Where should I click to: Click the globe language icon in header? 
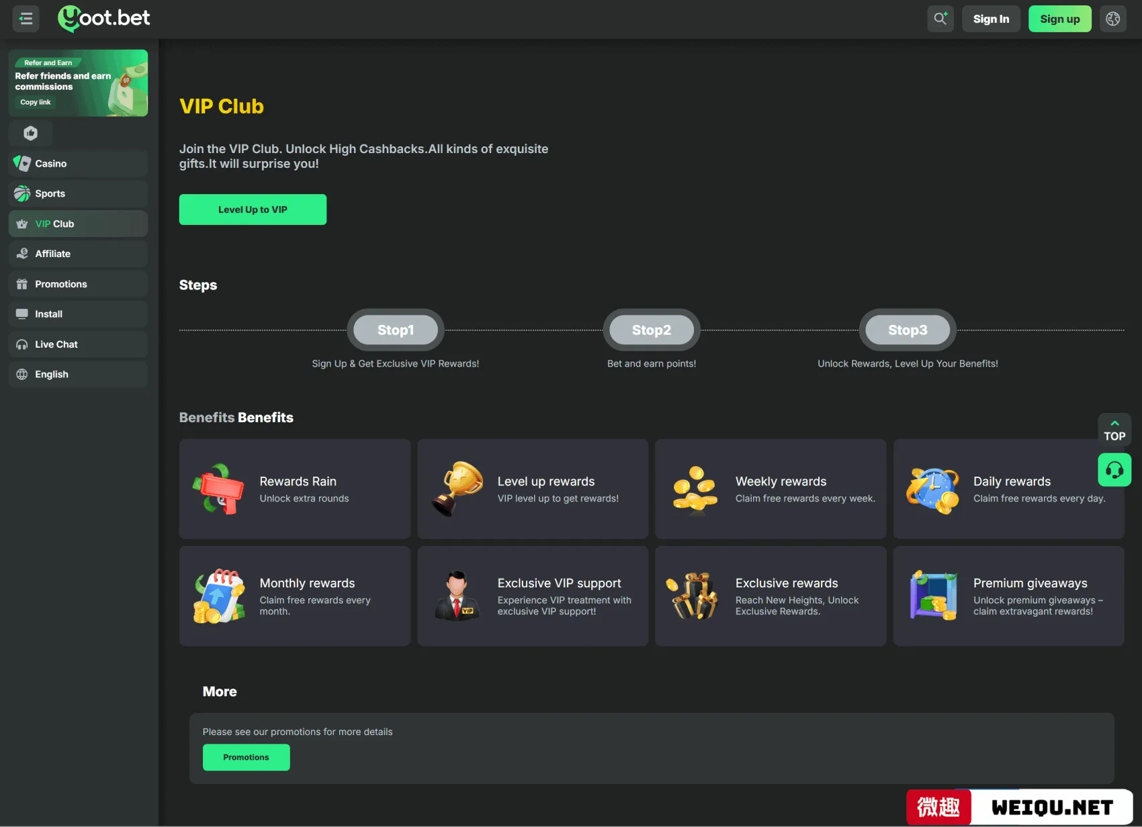pos(1112,19)
